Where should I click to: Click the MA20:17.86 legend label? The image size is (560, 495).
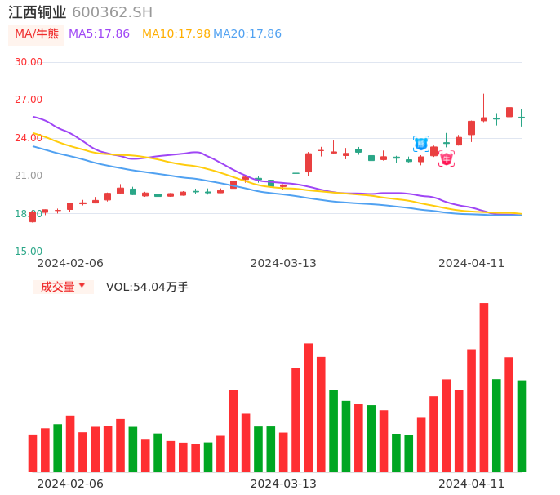coord(247,34)
